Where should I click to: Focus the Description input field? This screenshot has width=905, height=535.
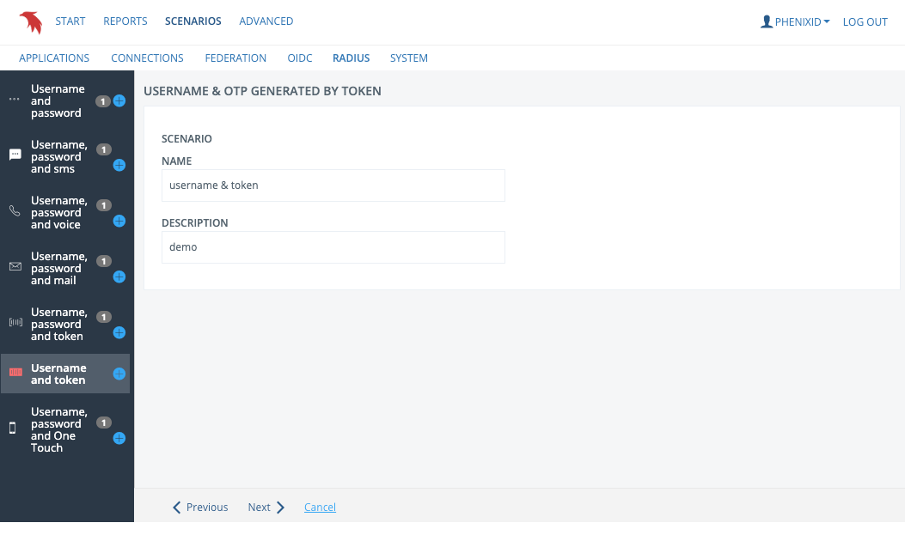tap(333, 247)
